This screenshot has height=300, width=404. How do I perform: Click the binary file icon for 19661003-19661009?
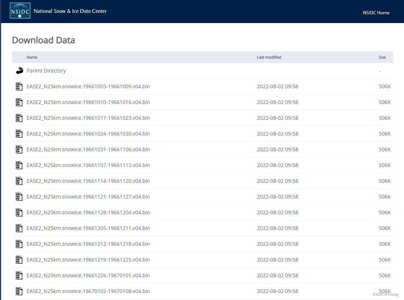[x=19, y=86]
